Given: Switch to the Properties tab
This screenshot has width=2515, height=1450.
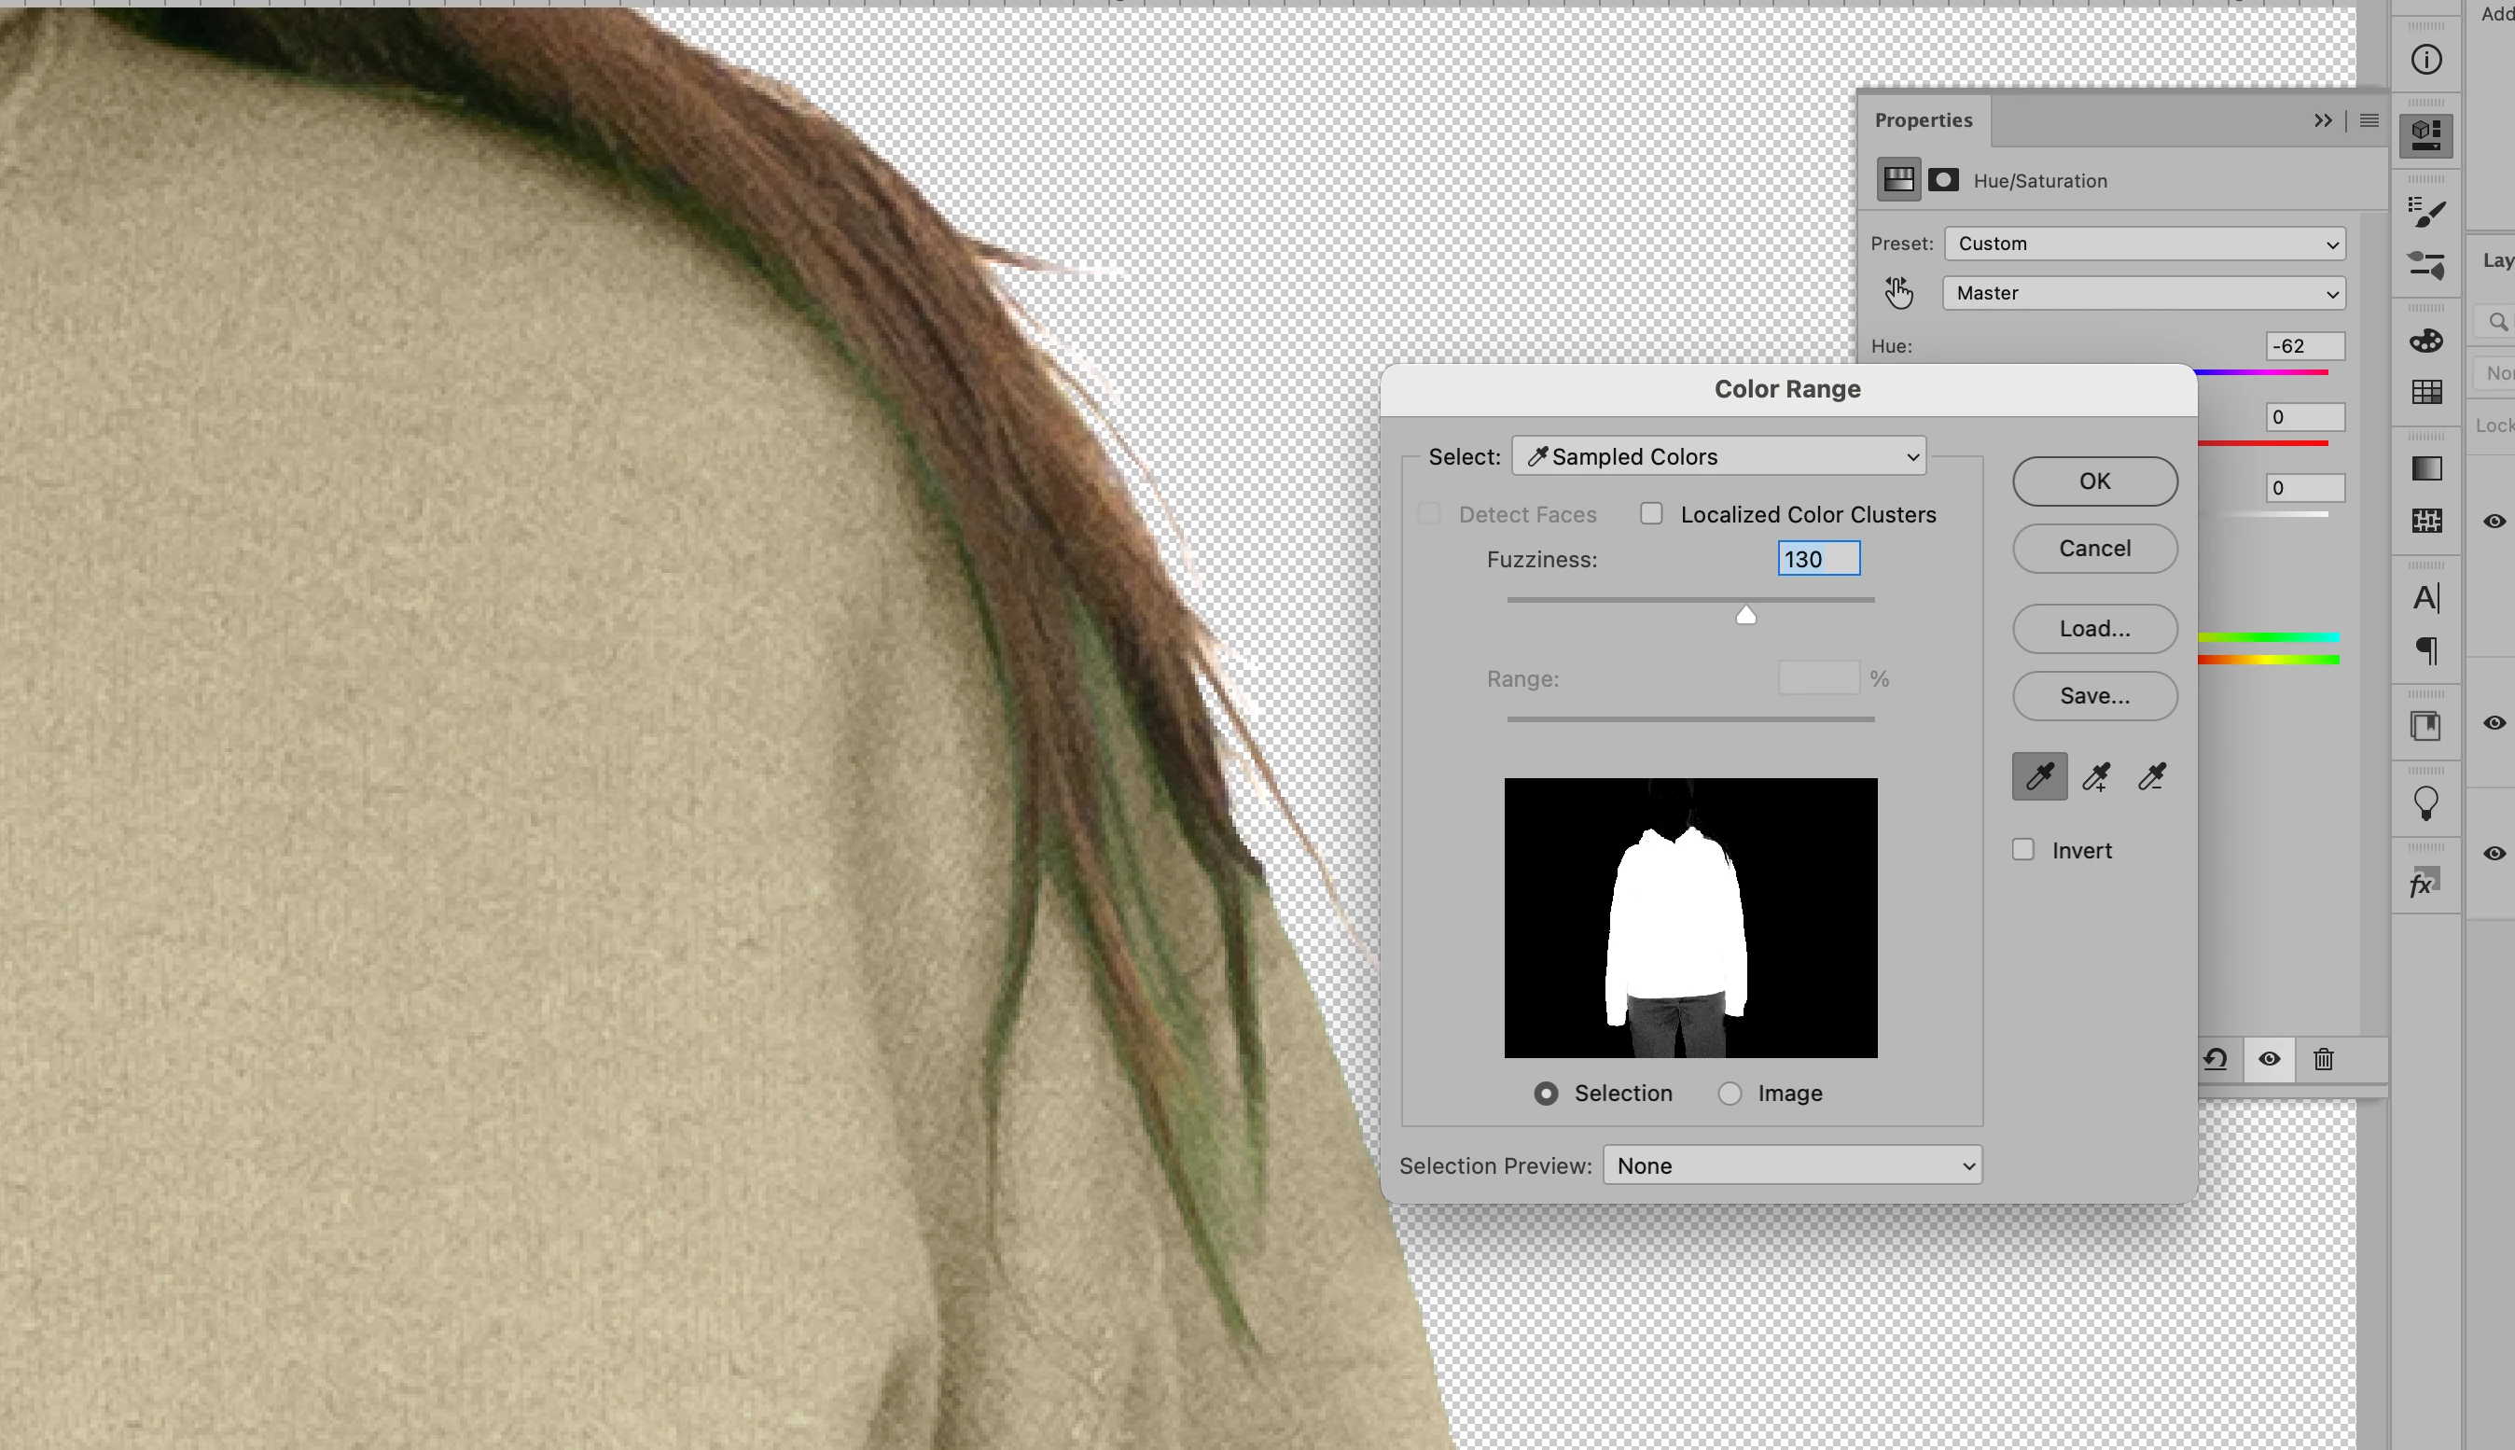Looking at the screenshot, I should [1923, 120].
